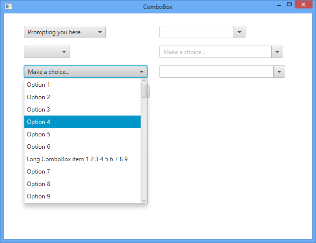
Task: Click inside the top-right empty editable text field
Action: 196,32
